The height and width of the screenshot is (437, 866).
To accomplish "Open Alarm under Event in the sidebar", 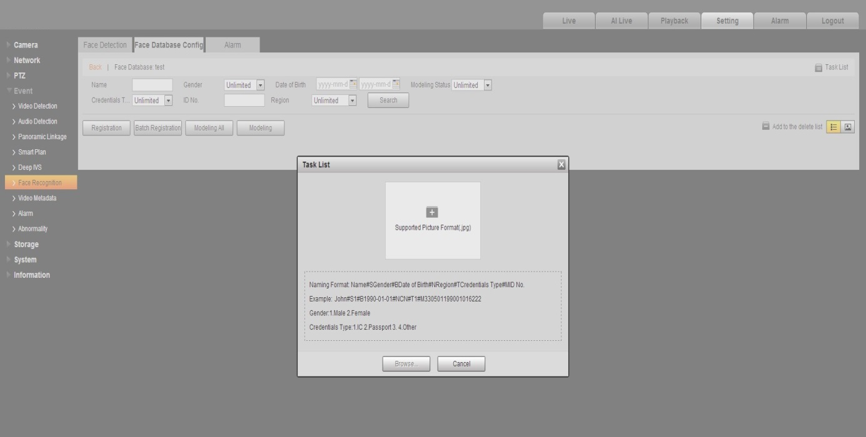I will (x=26, y=214).
